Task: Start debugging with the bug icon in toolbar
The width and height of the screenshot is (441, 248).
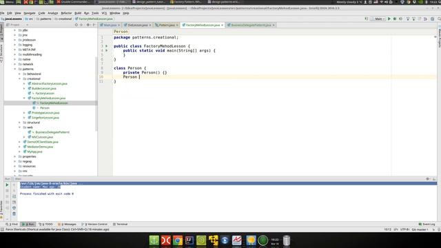Action: click(395, 19)
